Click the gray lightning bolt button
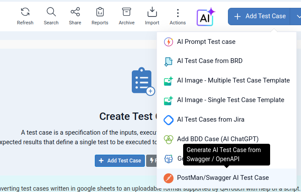 [152, 161]
